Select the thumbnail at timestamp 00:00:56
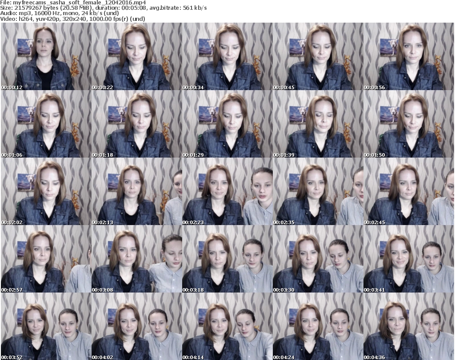 point(409,56)
